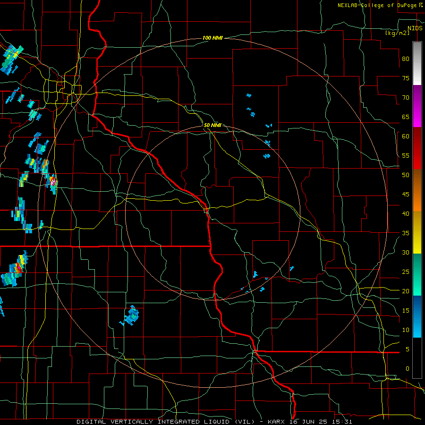Click the 50 NMI range ring label
Viewport: 425px width, 425px height.
tap(212, 125)
